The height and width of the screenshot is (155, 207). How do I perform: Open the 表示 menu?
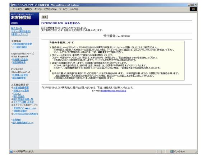(x=38, y=9)
